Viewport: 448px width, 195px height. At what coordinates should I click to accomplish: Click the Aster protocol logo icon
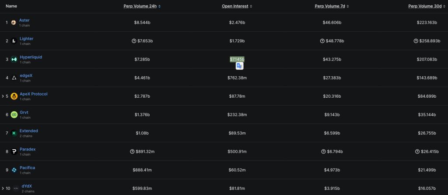tap(14, 22)
